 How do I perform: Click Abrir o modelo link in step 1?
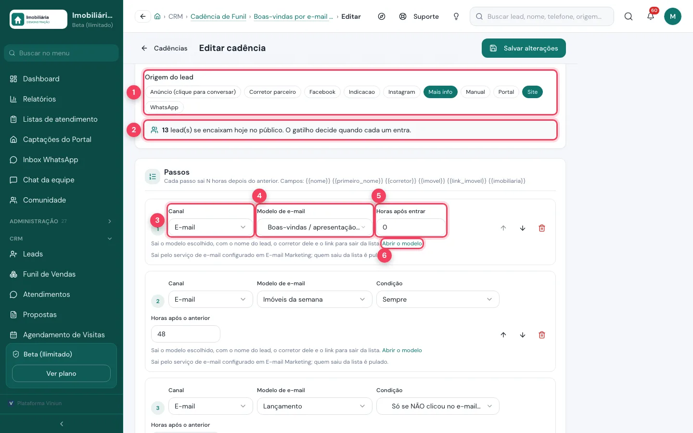click(402, 243)
